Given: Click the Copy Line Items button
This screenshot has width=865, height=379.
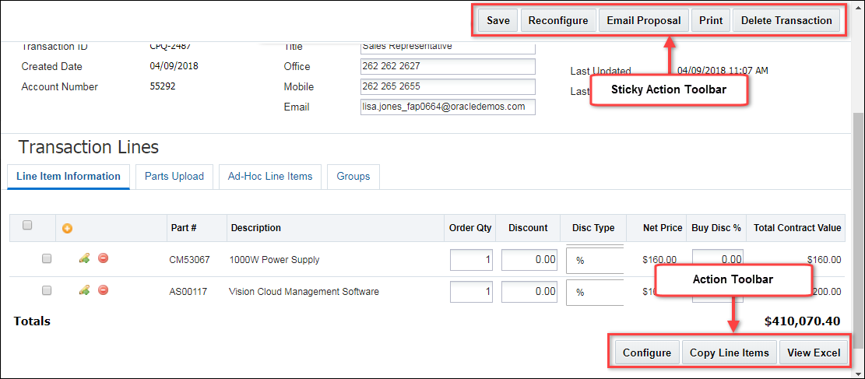Looking at the screenshot, I should (730, 353).
